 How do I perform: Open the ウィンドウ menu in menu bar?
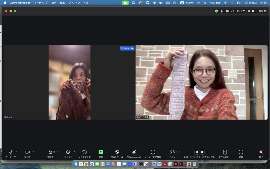click(x=74, y=3)
